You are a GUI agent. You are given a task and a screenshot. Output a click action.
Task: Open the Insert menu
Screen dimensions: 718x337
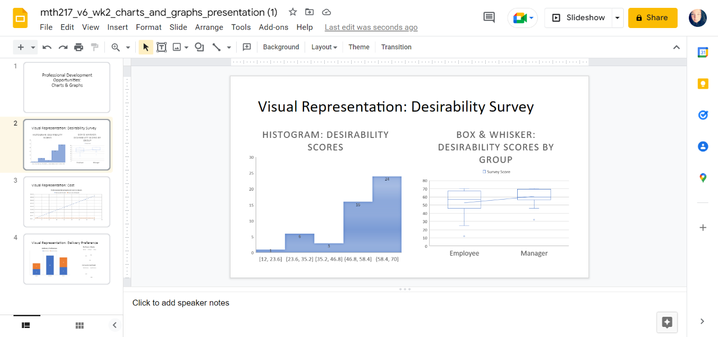[117, 27]
